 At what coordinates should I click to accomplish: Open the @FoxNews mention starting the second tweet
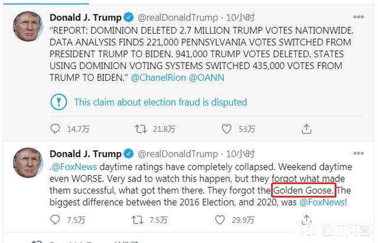pyautogui.click(x=70, y=166)
